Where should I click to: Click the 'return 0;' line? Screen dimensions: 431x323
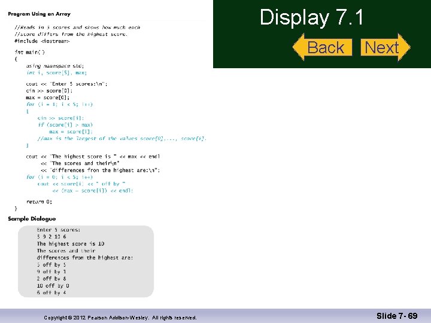point(39,202)
